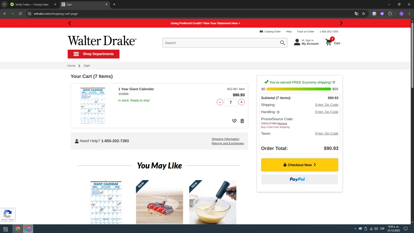The image size is (414, 233).
Task: Click Enter Zip Code for Shipping
Action: [x=327, y=105]
